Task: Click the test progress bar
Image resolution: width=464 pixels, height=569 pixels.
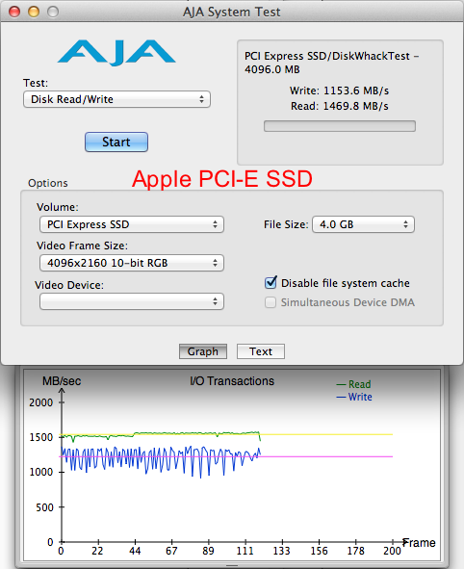Action: click(340, 126)
